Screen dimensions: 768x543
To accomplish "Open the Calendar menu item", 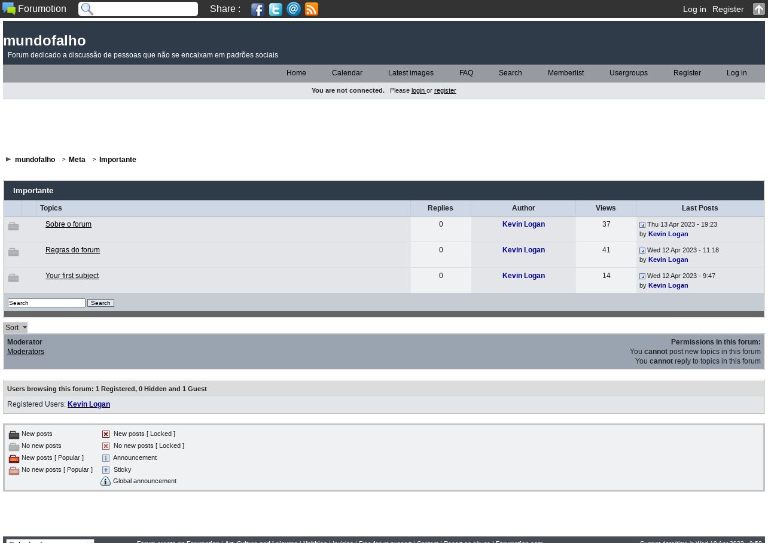I will (x=347, y=73).
